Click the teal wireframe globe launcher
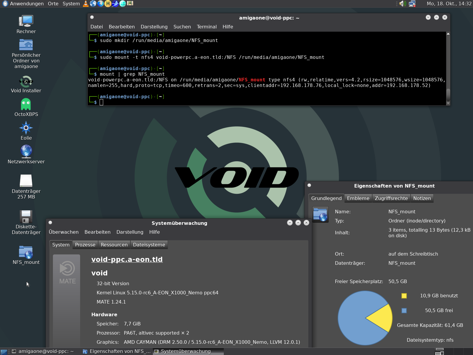 [123, 4]
